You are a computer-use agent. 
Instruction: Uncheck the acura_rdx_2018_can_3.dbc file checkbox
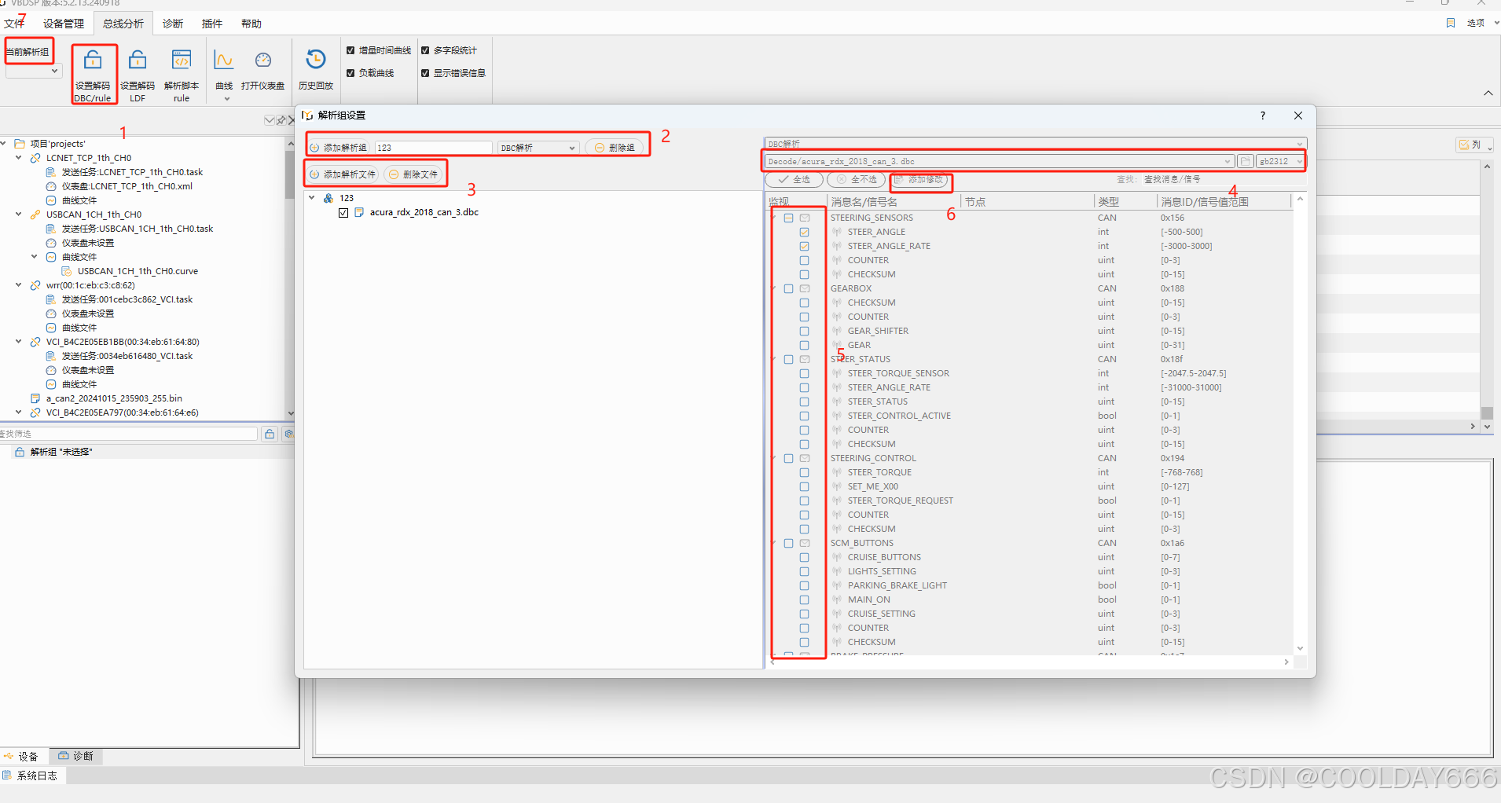pos(343,212)
